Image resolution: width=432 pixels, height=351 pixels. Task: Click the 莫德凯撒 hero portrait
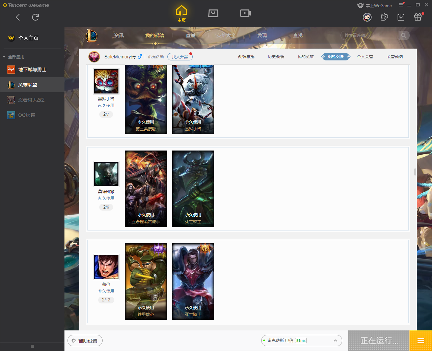point(106,174)
